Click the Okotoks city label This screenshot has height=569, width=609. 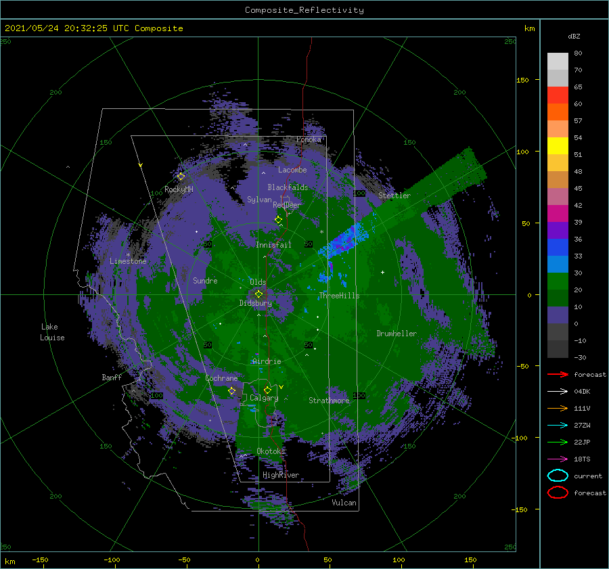tap(271, 451)
